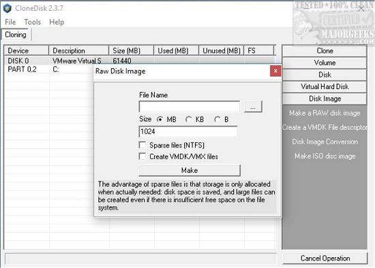Image resolution: width=375 pixels, height=268 pixels.
Task: Click the CloneDisk app icon in title bar
Action: pos(7,8)
